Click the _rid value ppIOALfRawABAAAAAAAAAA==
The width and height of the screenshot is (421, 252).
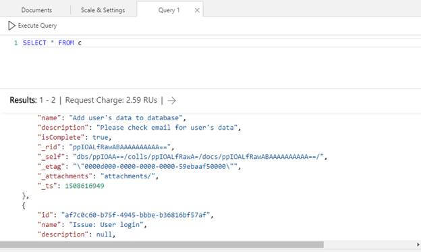[x=119, y=147]
